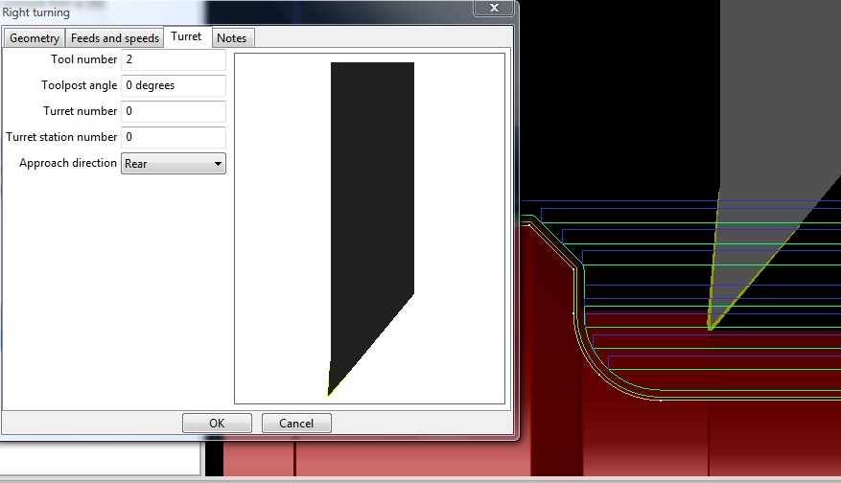Screen dimensions: 841x483
Task: Switch to the Geometry tab
Action: (x=35, y=38)
